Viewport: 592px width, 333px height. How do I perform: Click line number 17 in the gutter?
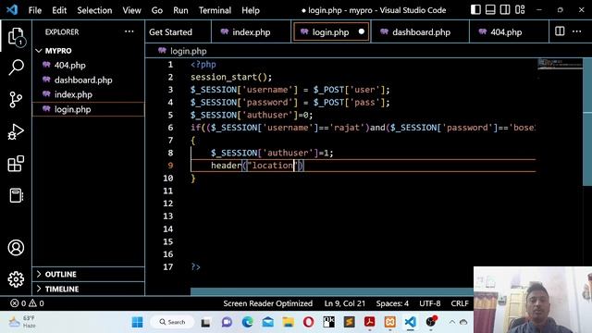click(168, 267)
